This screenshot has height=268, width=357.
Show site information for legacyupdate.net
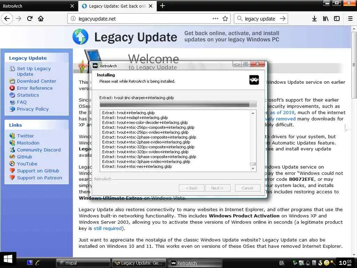coord(73,19)
